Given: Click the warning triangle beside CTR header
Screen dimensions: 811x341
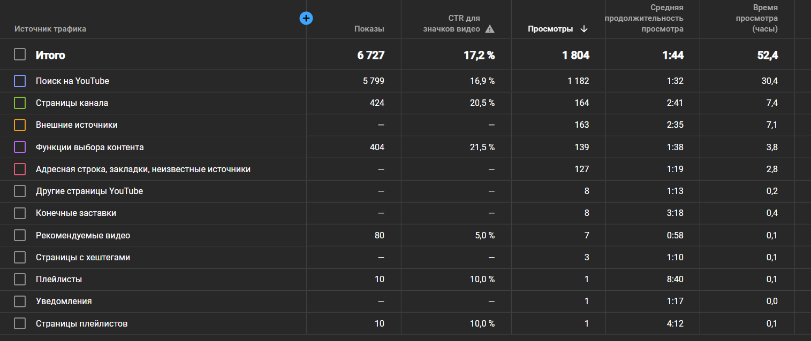Looking at the screenshot, I should pyautogui.click(x=490, y=29).
